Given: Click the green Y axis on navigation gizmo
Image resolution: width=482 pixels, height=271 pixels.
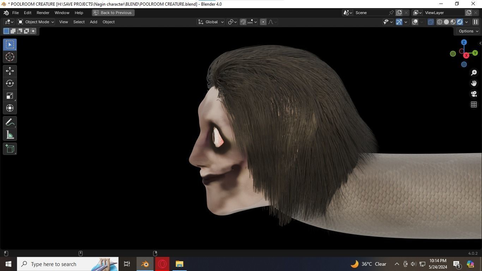Looking at the screenshot, I should pyautogui.click(x=475, y=53).
